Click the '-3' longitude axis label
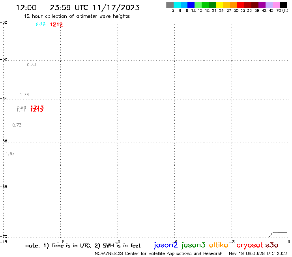This screenshot has height=257, width=292. pos(232,242)
